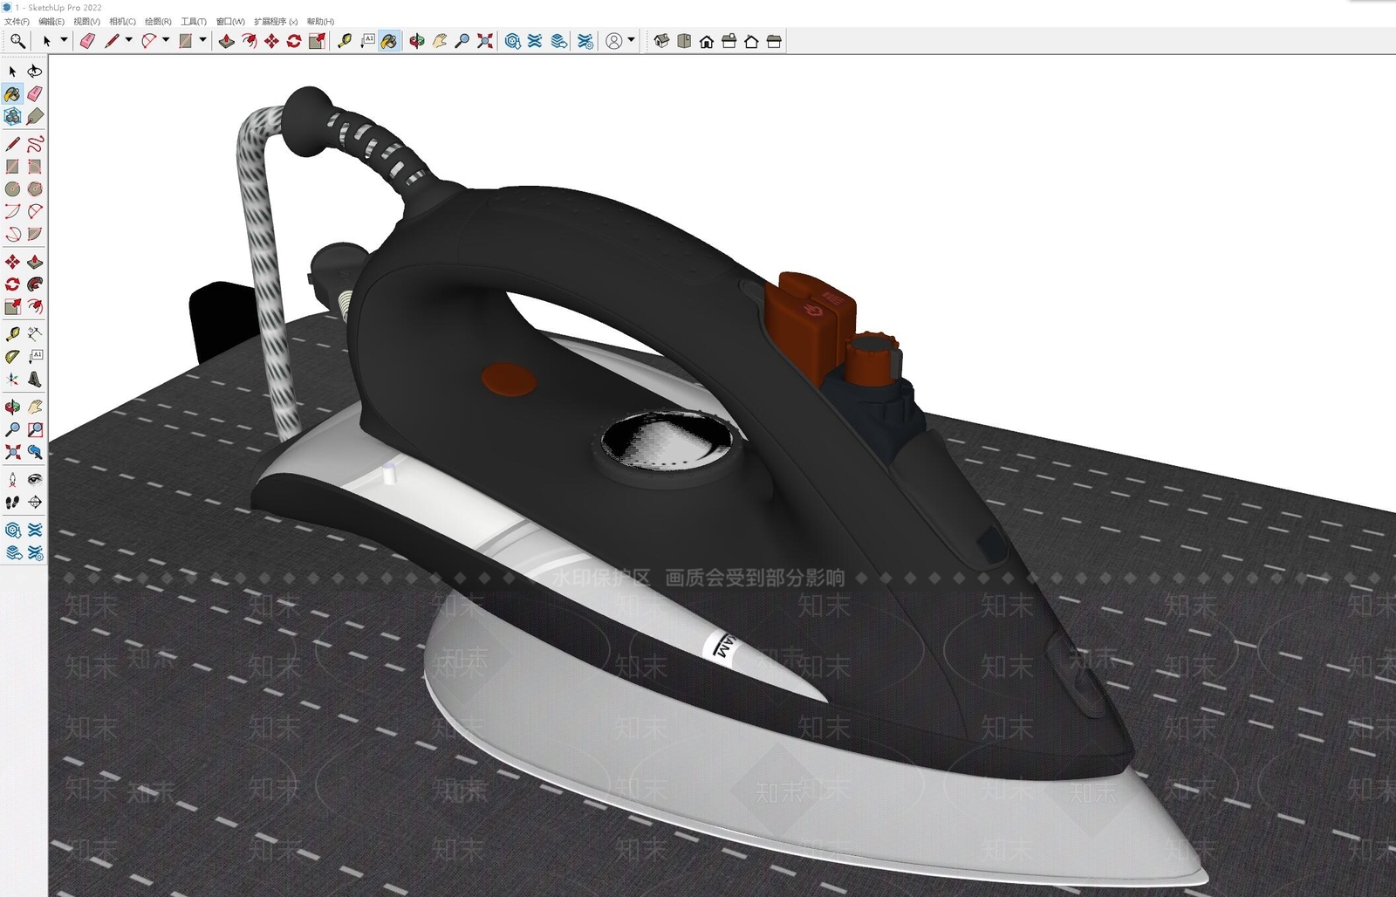The image size is (1396, 897).
Task: Open the 相机(C) menu
Action: (x=122, y=22)
